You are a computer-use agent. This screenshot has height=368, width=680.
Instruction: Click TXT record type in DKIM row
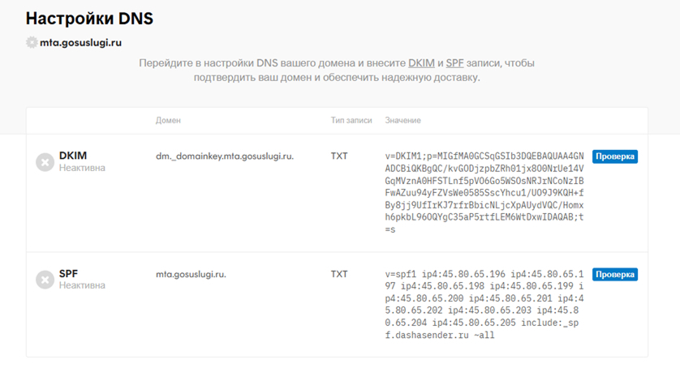[338, 156]
